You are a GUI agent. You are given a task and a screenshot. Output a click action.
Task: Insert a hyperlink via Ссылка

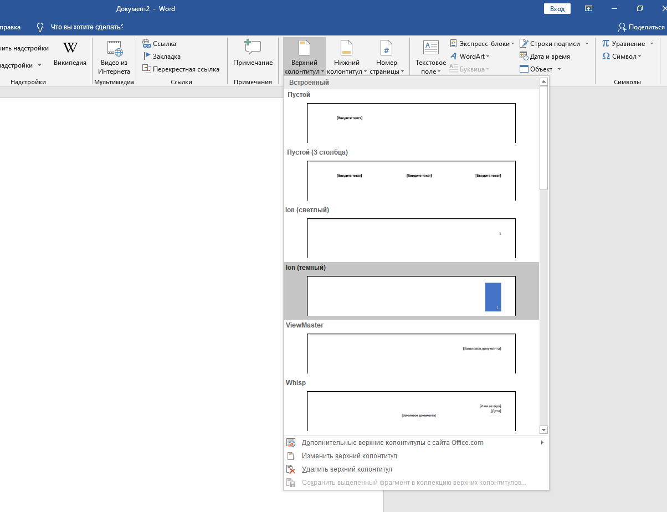[160, 44]
